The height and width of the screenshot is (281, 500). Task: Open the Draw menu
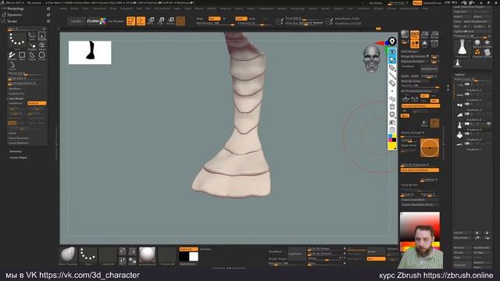113,9
